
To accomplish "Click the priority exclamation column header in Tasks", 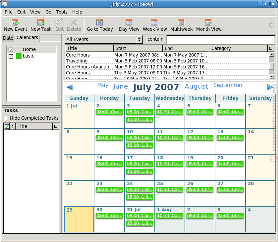I will (13, 126).
